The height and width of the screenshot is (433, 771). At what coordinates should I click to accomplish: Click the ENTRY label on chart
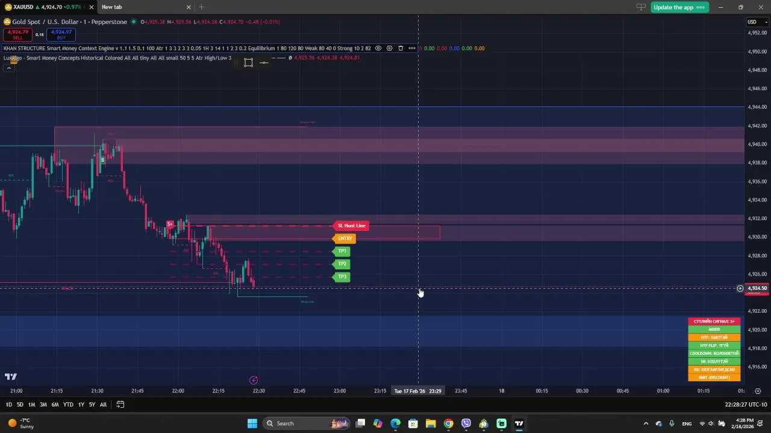tap(345, 239)
